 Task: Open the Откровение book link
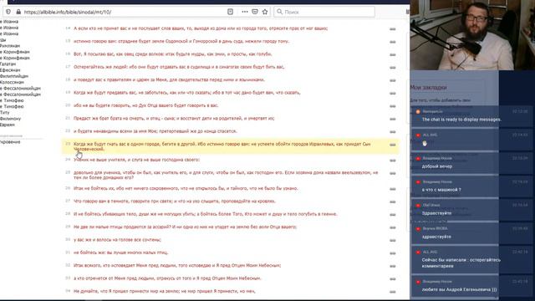pyautogui.click(x=10, y=142)
